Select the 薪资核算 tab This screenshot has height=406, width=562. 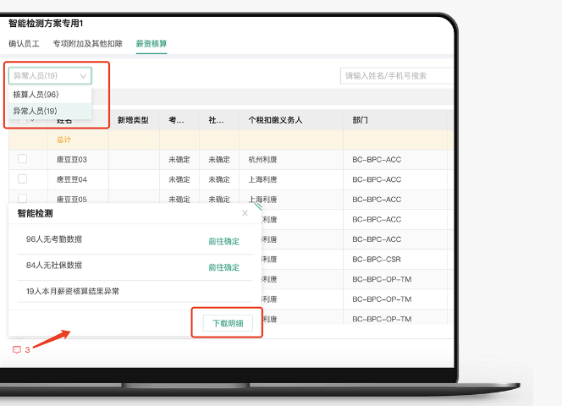coord(151,43)
